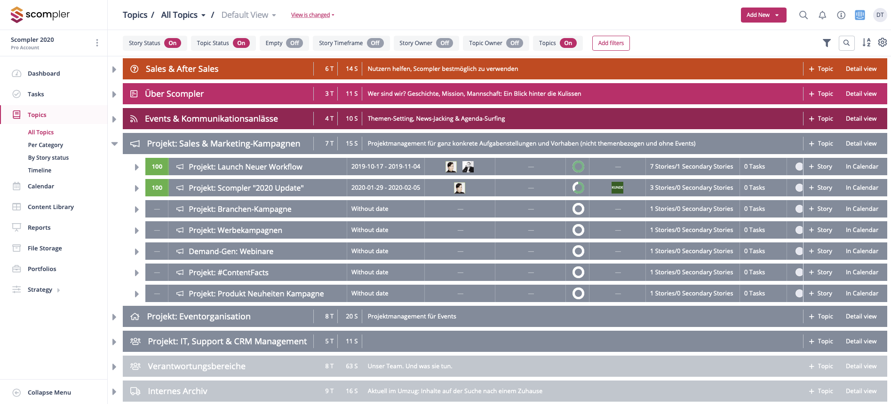The image size is (891, 404).
Task: Click the info circle icon in header
Action: [x=841, y=15]
